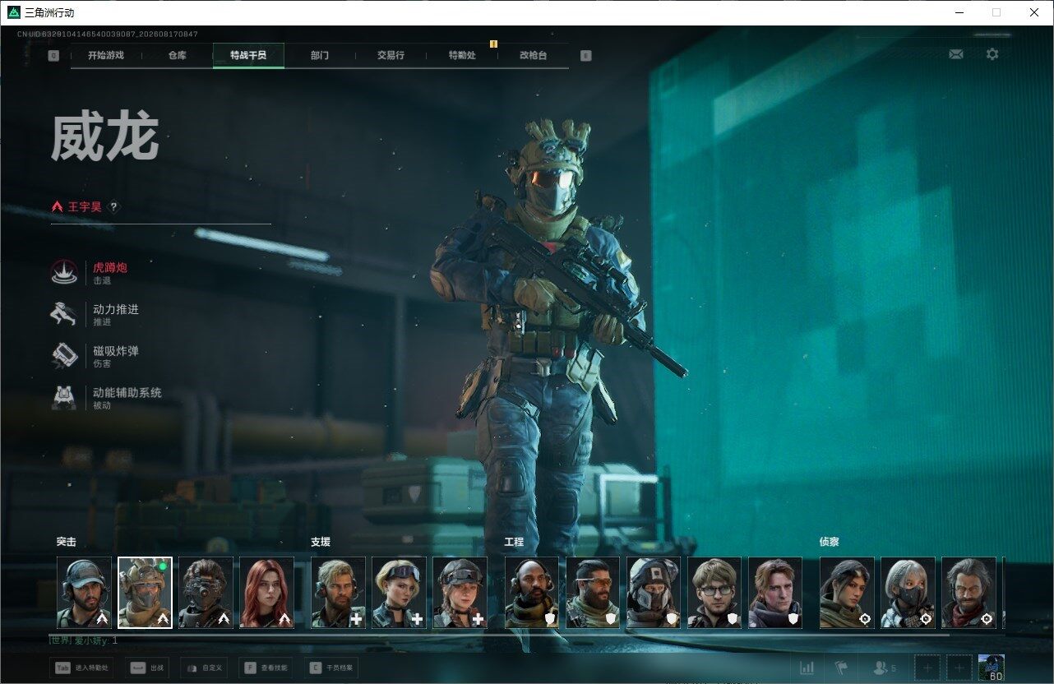
Task: Click the help question mark beside 王宇昊
Action: coord(114,207)
